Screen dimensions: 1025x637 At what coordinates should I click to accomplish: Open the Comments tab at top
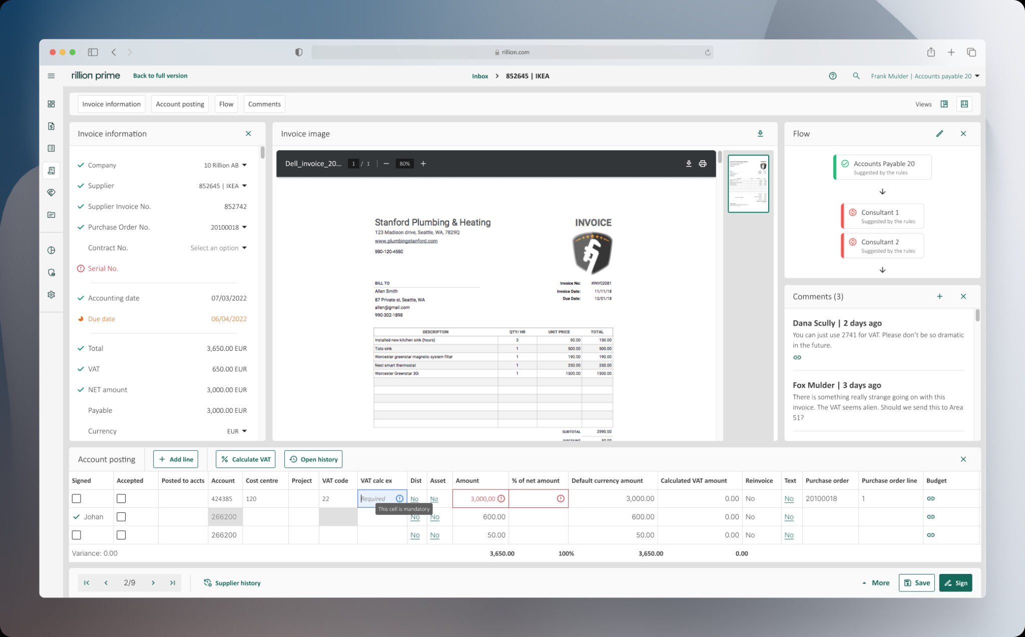pos(264,104)
